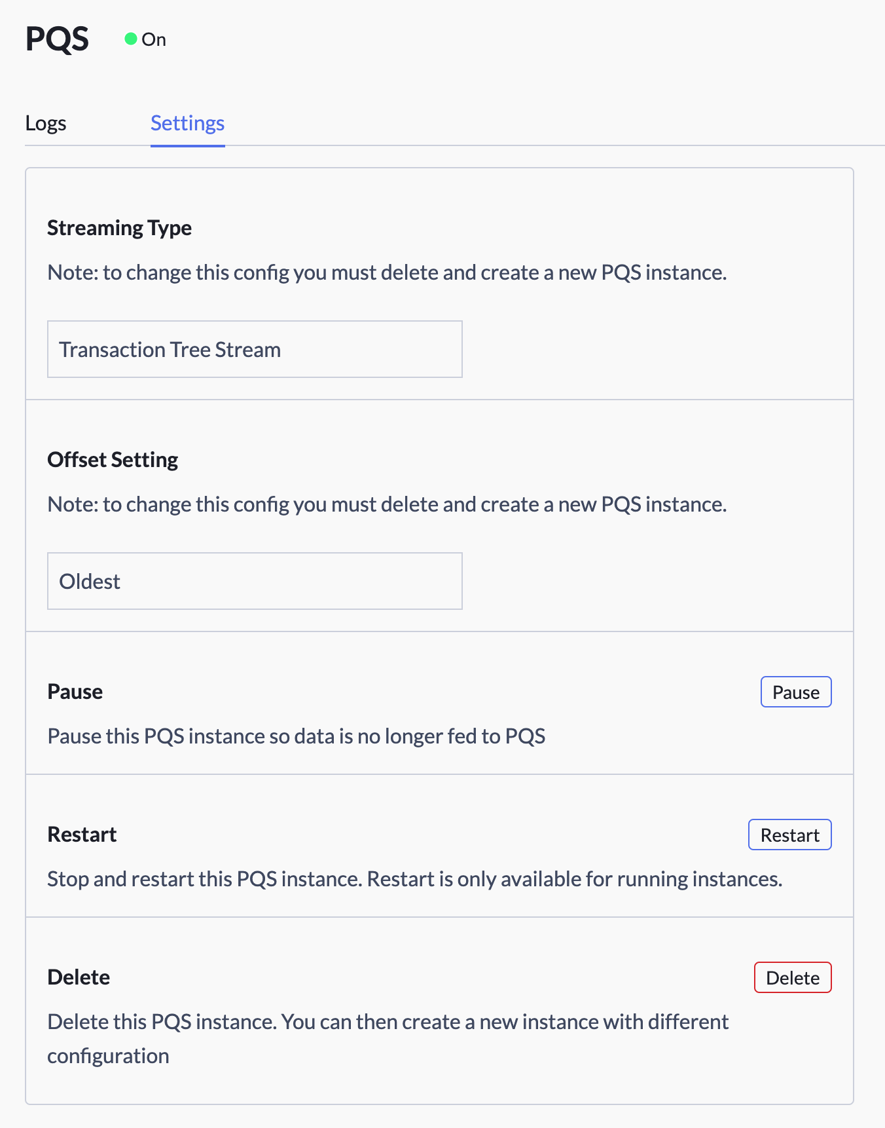Click the Pause section heading
885x1128 pixels.
[75, 691]
